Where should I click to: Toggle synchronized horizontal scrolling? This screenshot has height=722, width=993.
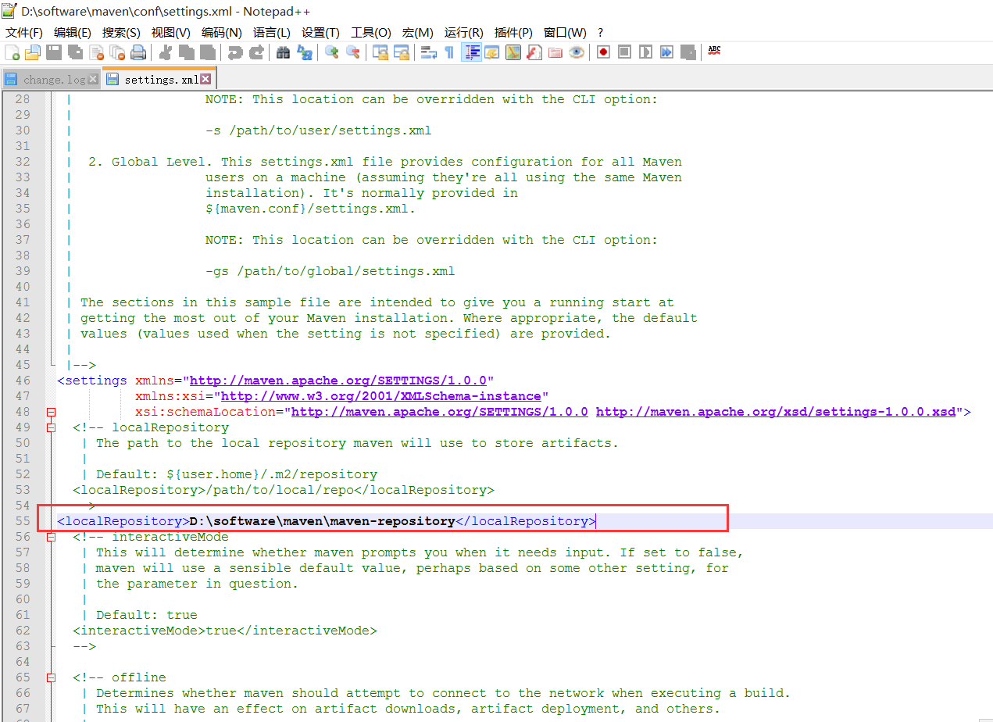click(x=401, y=52)
